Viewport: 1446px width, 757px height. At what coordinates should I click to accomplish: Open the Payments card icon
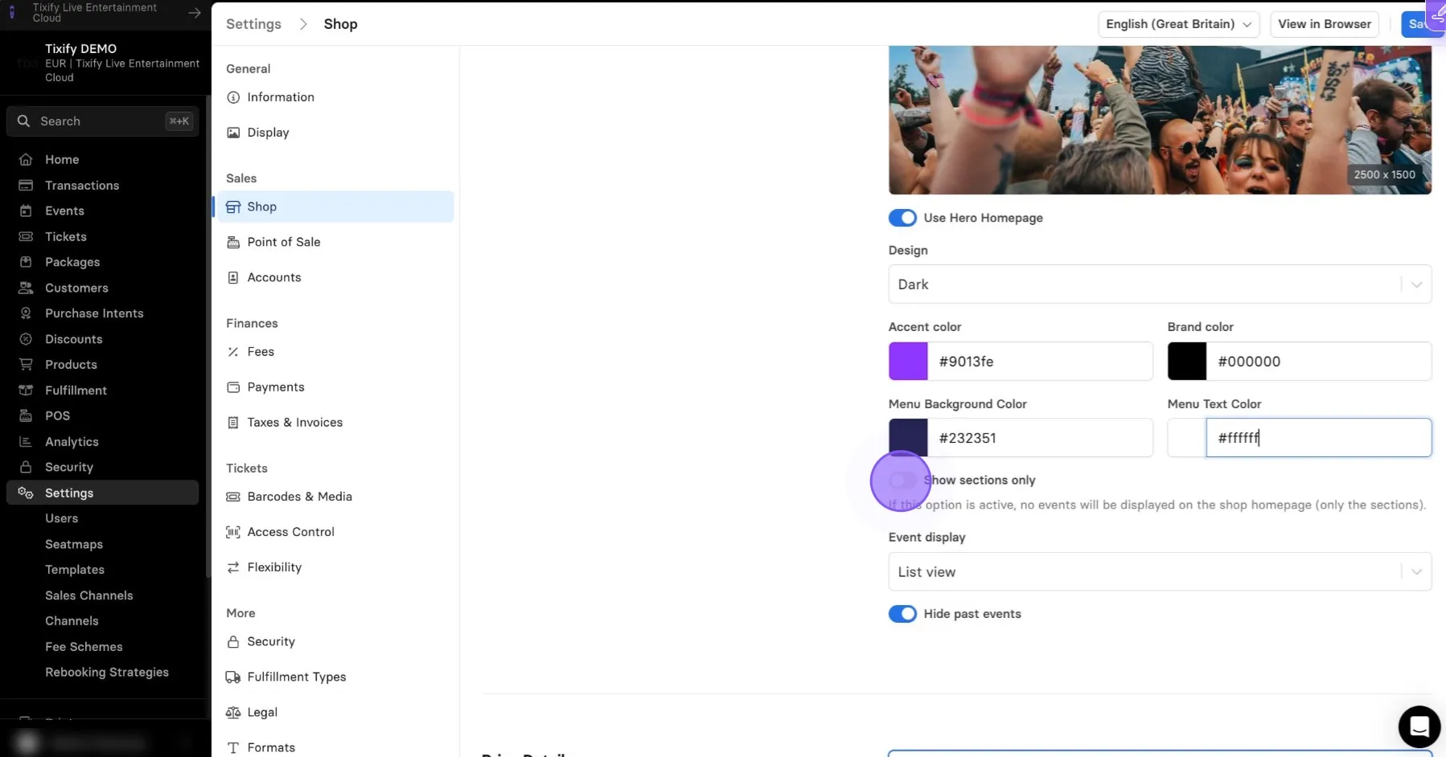pyautogui.click(x=233, y=387)
